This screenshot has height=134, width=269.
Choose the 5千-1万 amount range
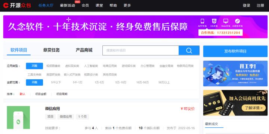78,82
